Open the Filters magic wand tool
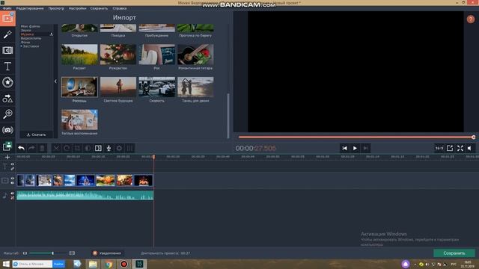 click(7, 34)
